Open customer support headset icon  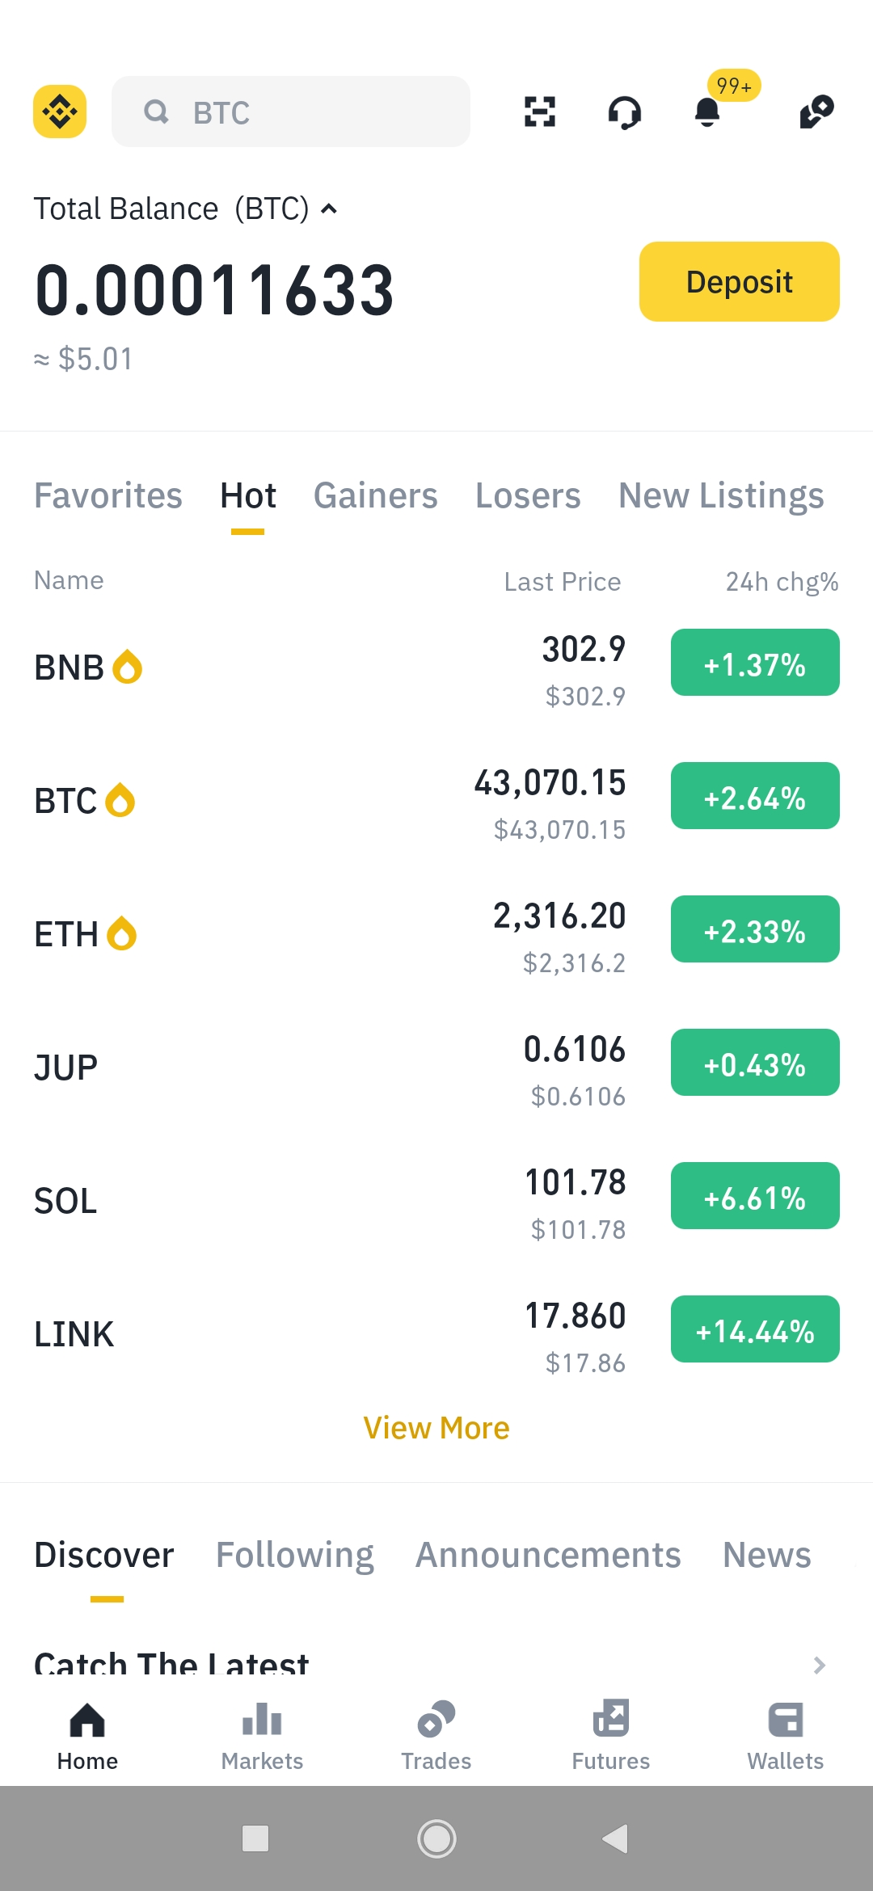click(625, 112)
